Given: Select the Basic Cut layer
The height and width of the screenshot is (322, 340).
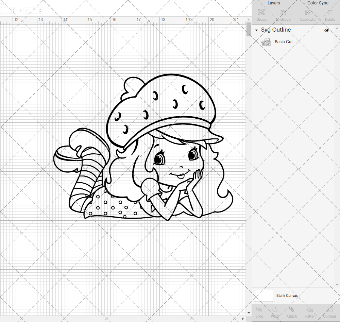Looking at the screenshot, I should (284, 41).
